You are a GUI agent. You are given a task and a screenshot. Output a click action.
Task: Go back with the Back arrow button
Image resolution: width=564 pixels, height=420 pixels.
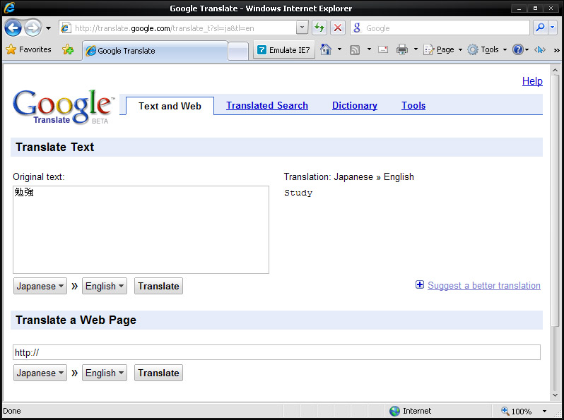pyautogui.click(x=13, y=28)
